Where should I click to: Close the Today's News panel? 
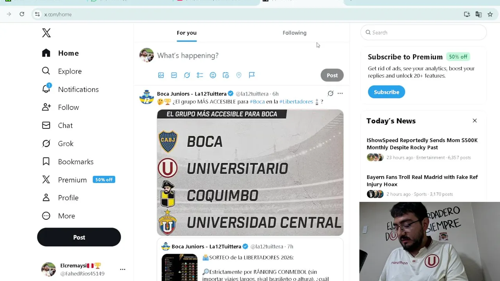pyautogui.click(x=475, y=121)
